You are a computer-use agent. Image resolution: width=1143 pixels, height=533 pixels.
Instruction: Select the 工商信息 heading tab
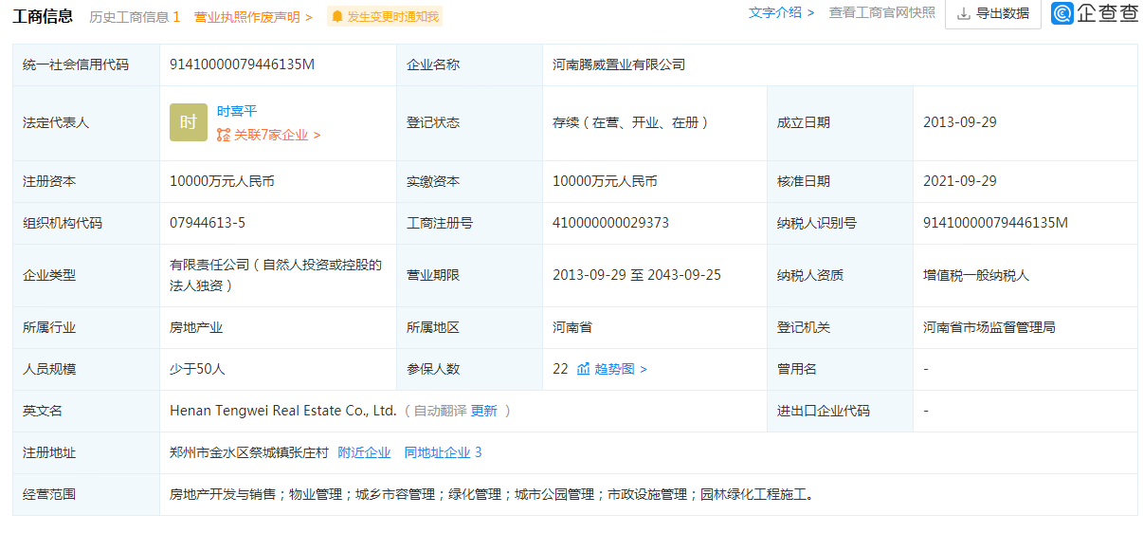click(43, 16)
